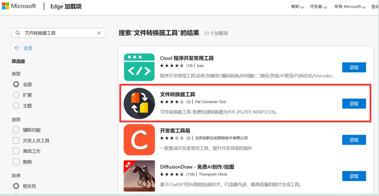Image resolution: width=379 pixels, height=196 pixels.
Task: Check the 辅助功能 category checkbox
Action: [16, 130]
